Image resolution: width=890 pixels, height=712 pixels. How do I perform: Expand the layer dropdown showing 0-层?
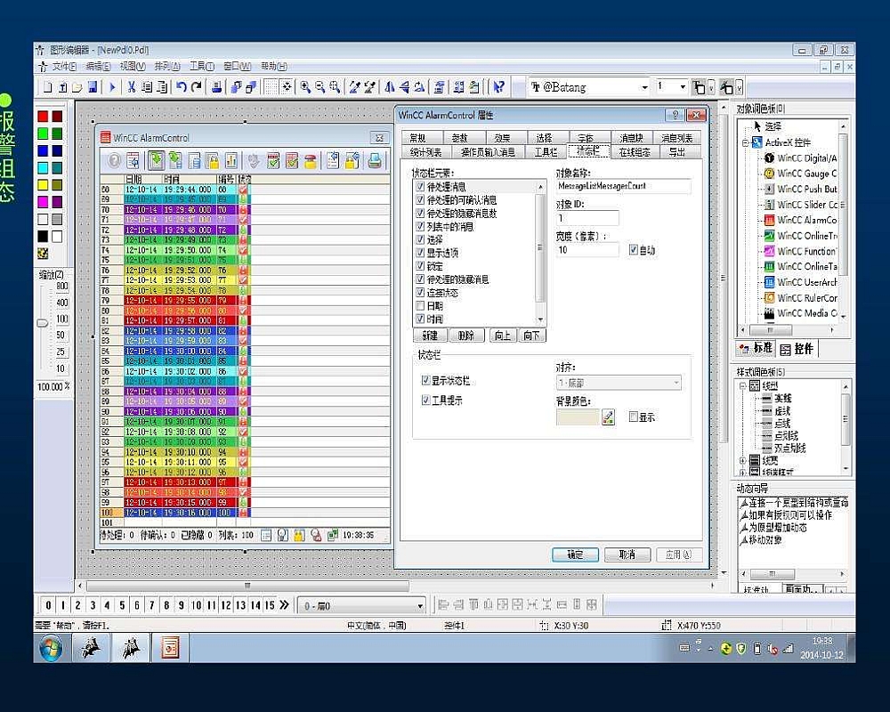[418, 605]
